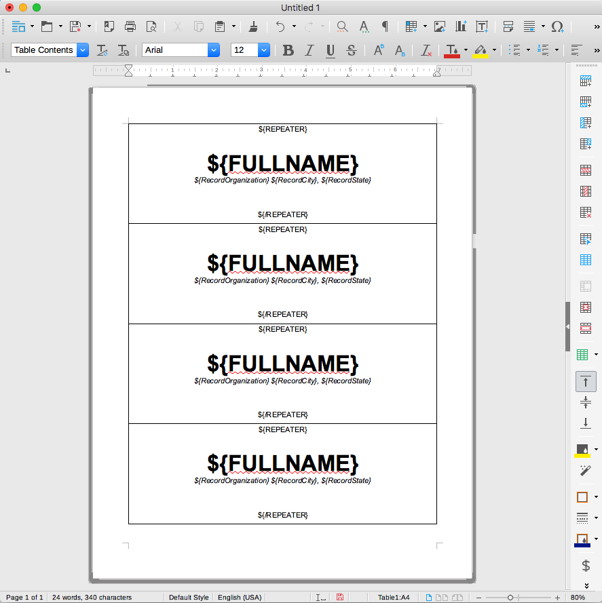This screenshot has width=602, height=603.
Task: Insert columns before the current column
Action: [x=586, y=123]
